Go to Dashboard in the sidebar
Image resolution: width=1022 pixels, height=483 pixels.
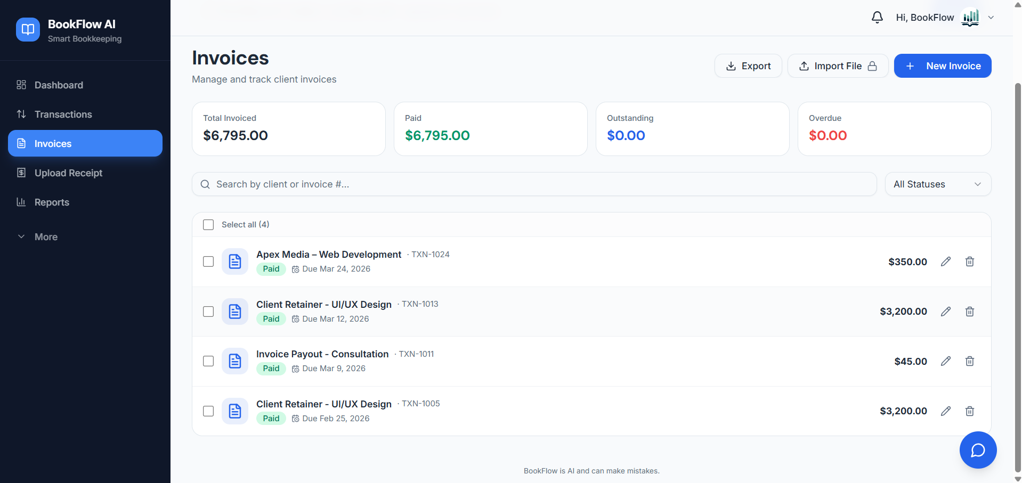click(85, 85)
